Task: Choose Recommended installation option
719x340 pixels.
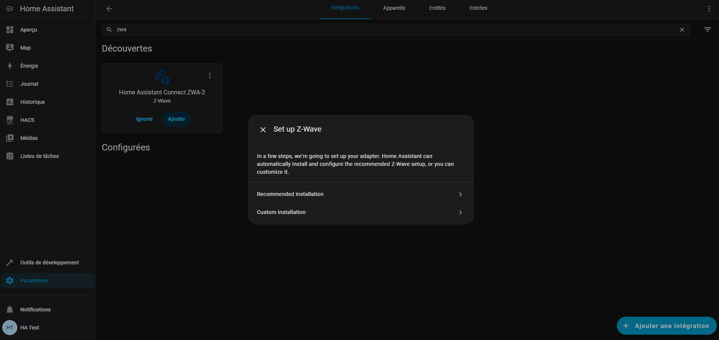Action: (361, 194)
